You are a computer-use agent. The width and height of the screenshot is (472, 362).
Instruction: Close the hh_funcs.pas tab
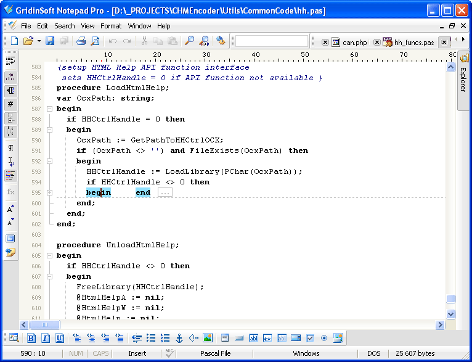point(377,43)
